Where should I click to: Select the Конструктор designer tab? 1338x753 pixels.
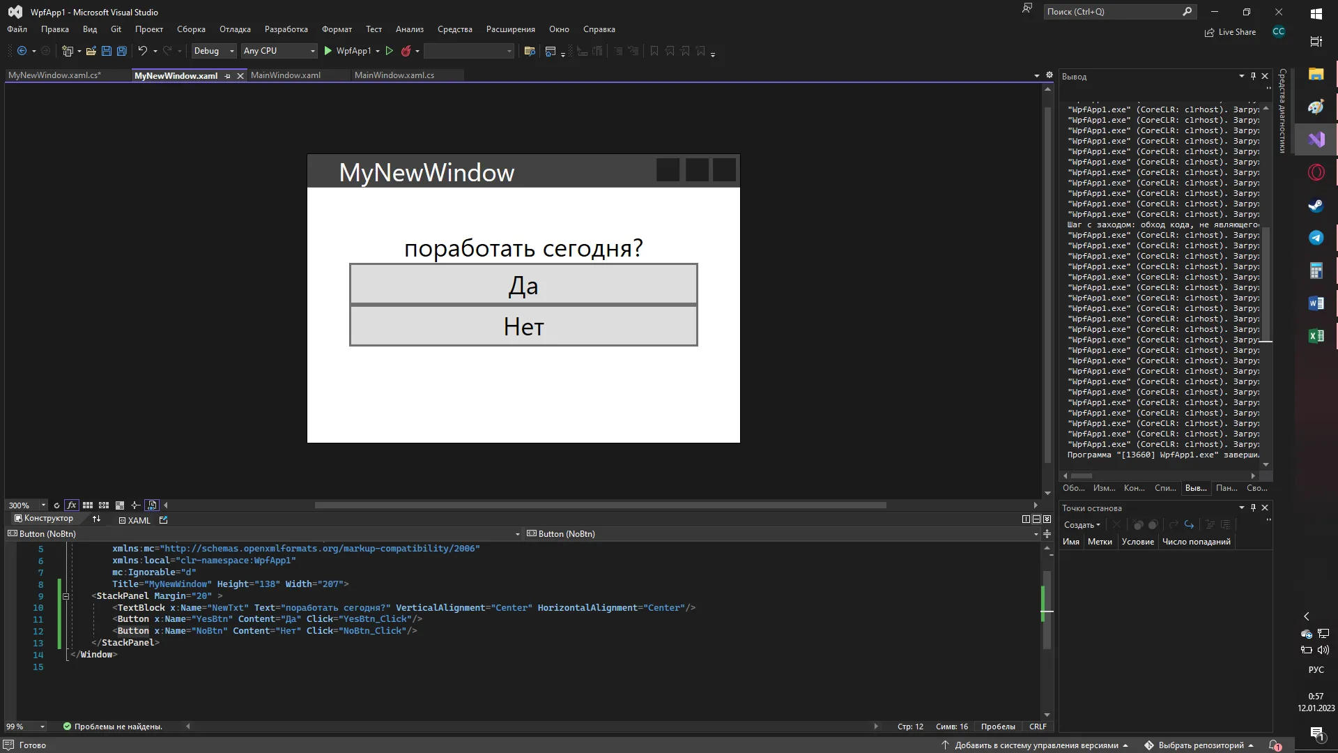(x=44, y=519)
